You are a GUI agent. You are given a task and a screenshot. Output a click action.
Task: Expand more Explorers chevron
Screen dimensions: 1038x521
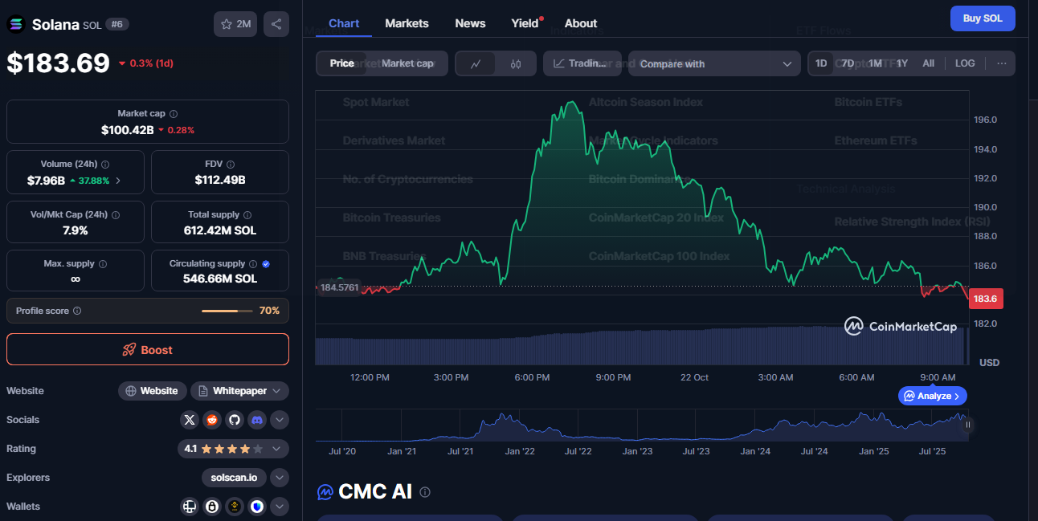(280, 478)
